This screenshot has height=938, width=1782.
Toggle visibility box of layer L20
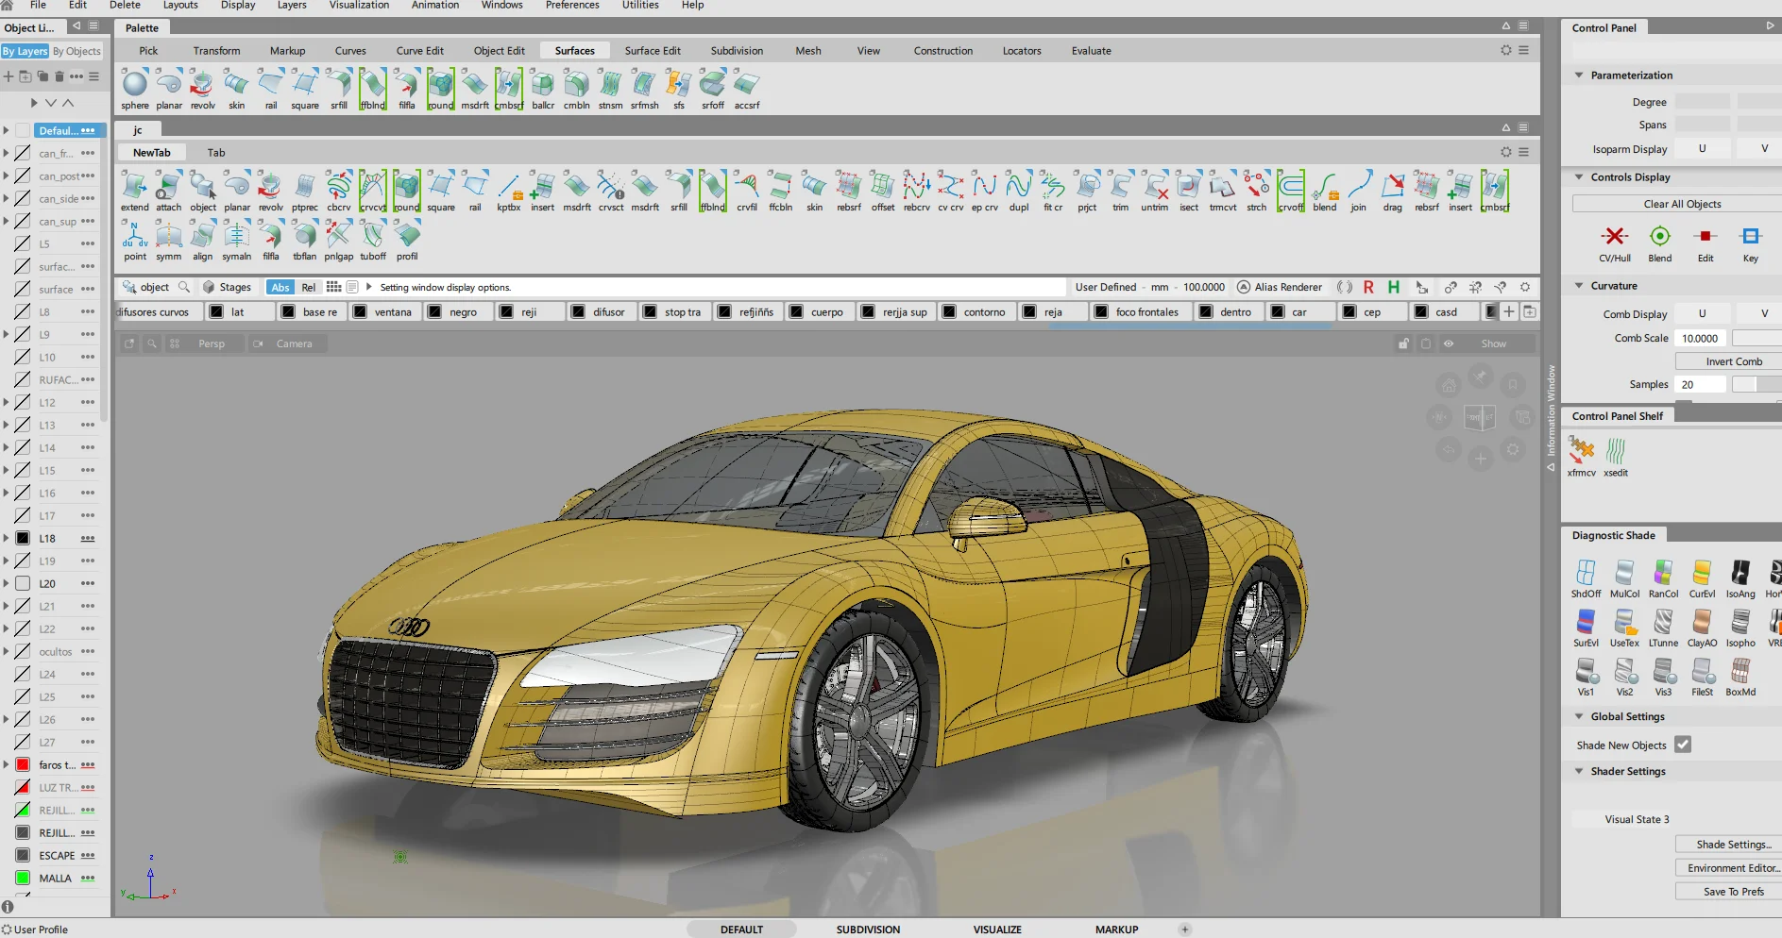tap(23, 583)
